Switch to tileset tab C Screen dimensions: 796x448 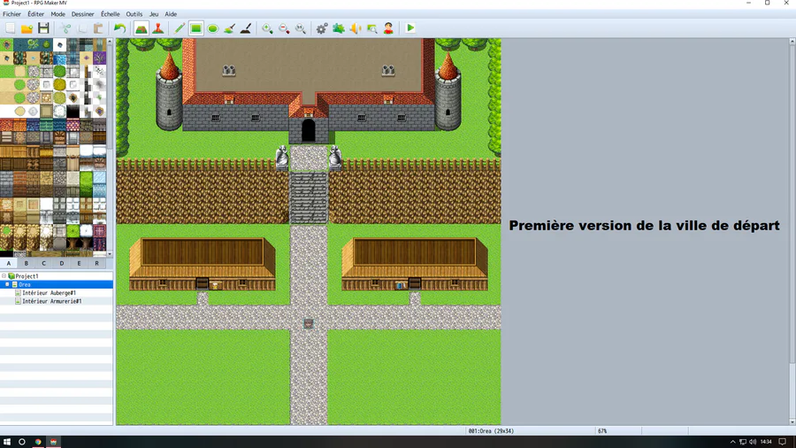pos(43,263)
